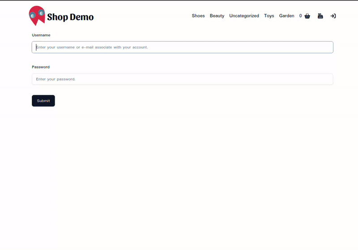Viewport: 358px width, 250px height.
Task: Focus the Username input field
Action: point(182,47)
